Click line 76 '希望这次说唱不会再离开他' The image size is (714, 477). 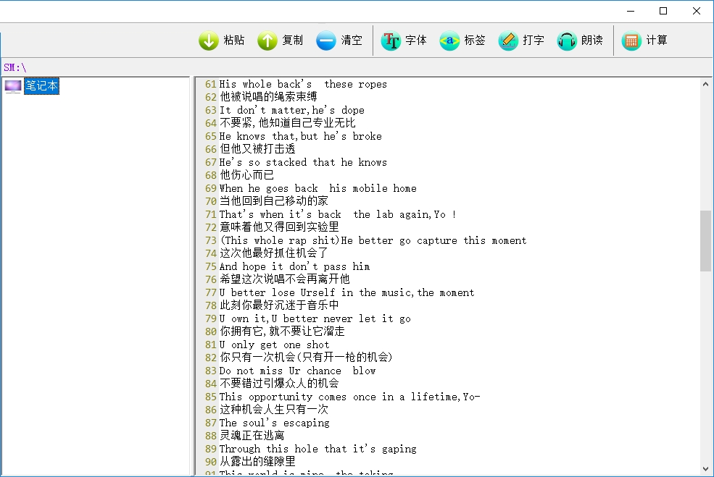285,279
